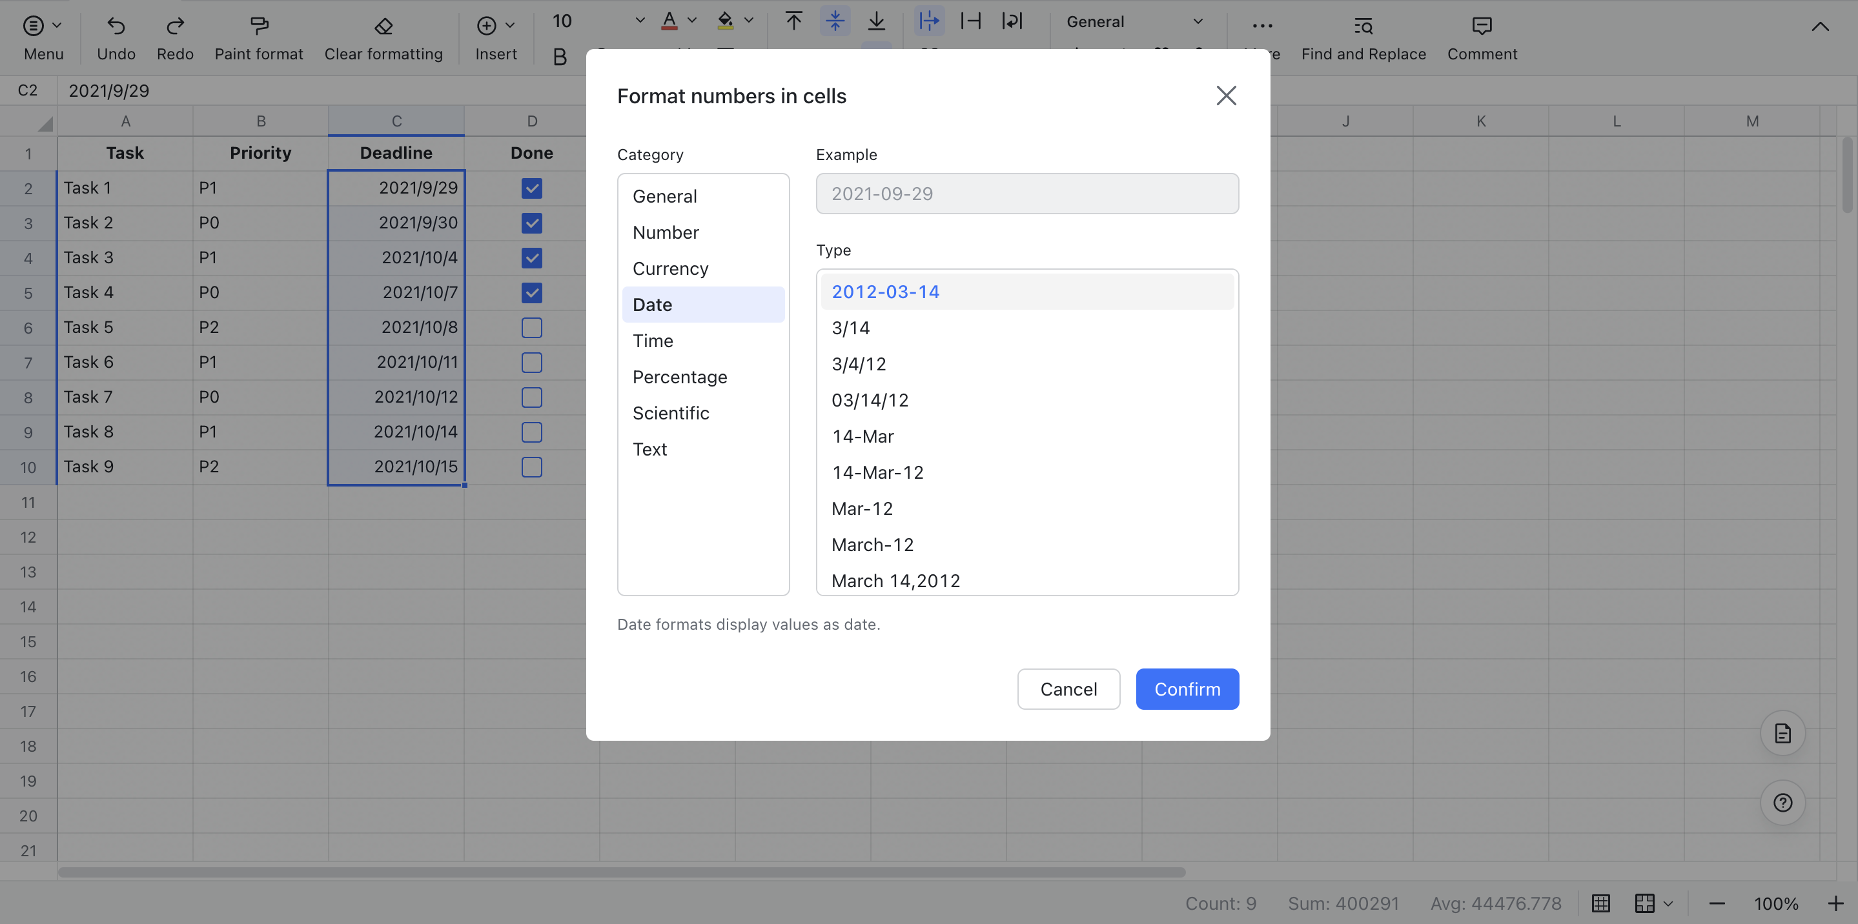
Task: Click the Confirm button
Action: click(1187, 688)
